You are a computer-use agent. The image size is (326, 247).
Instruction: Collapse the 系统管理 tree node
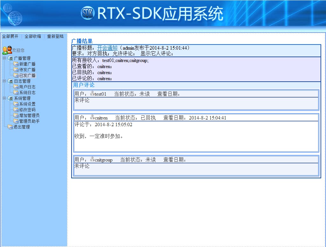(x=4, y=98)
